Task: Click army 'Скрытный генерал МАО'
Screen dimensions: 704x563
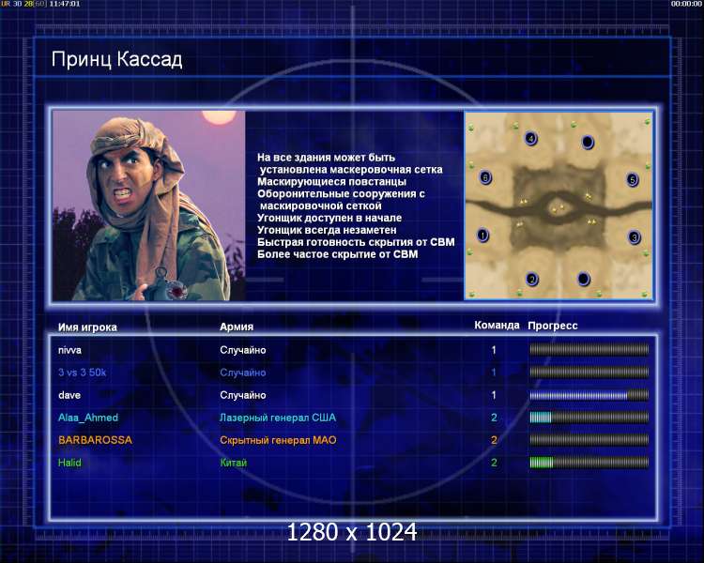Action: (278, 440)
